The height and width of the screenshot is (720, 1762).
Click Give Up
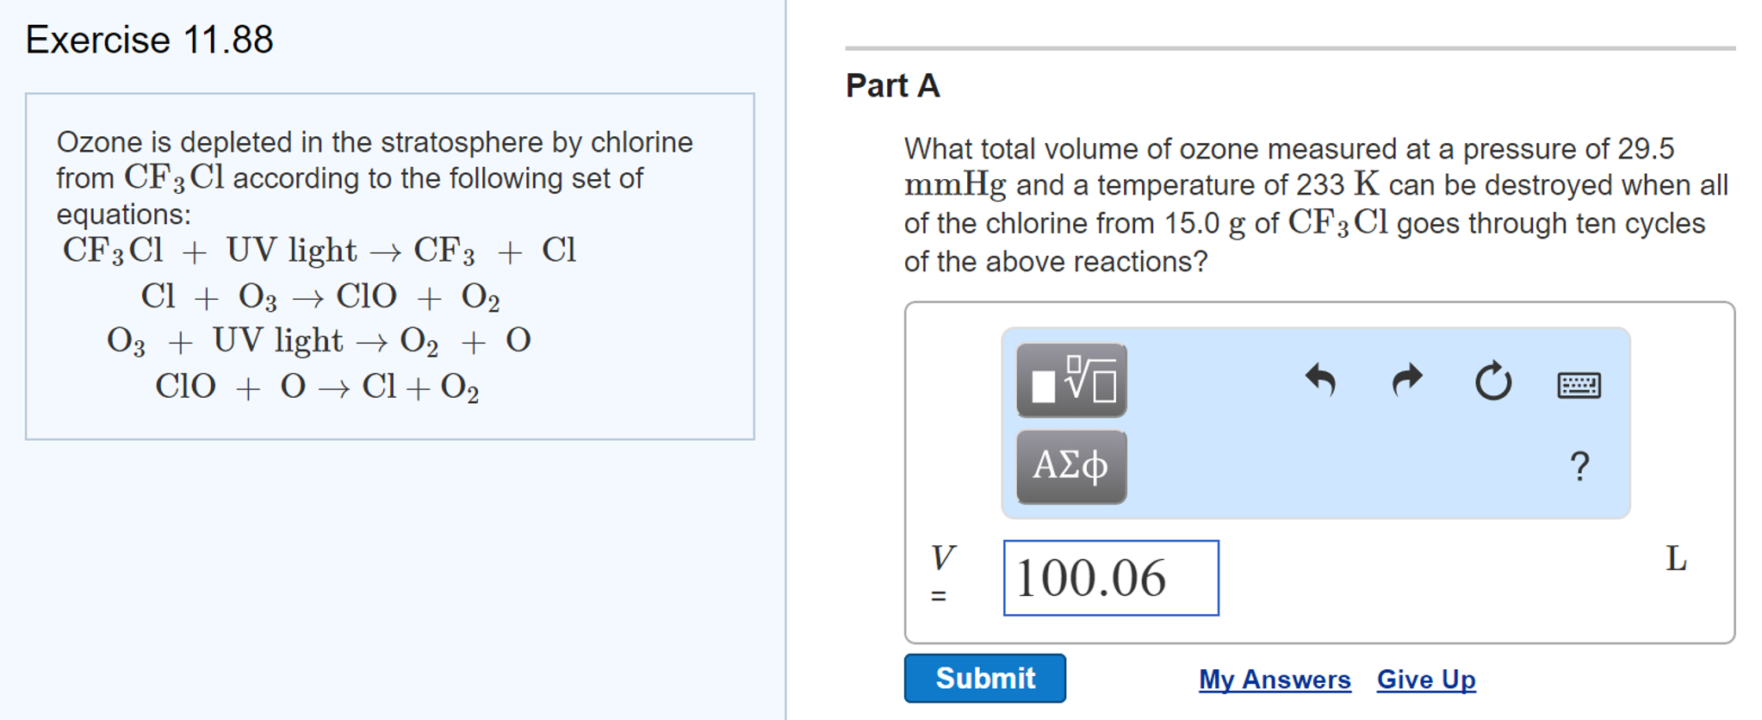pos(1425,680)
